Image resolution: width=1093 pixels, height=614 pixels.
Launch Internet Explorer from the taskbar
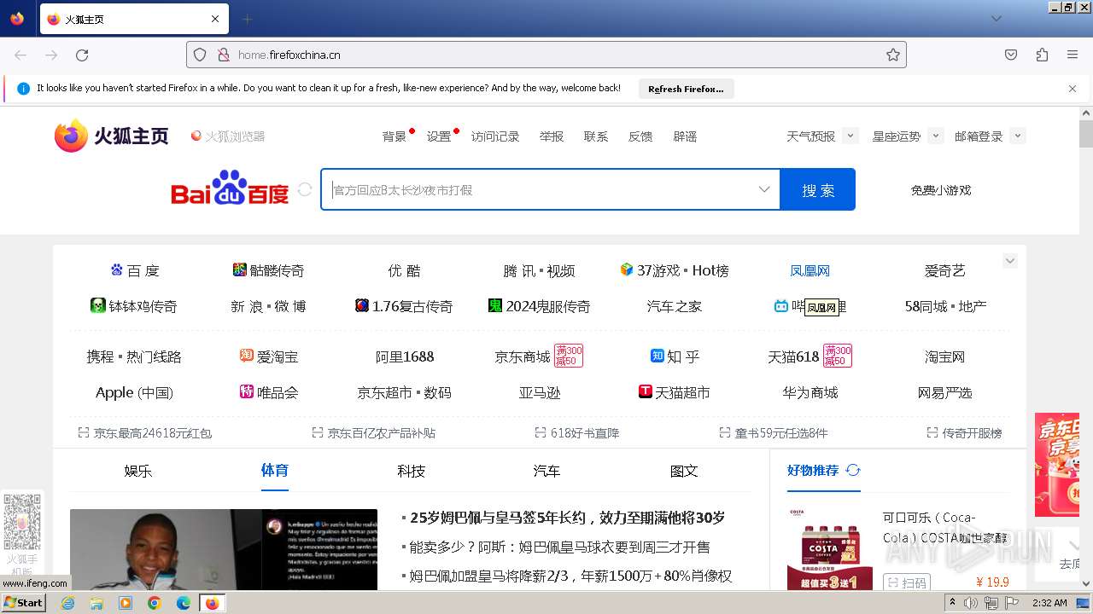click(x=67, y=603)
